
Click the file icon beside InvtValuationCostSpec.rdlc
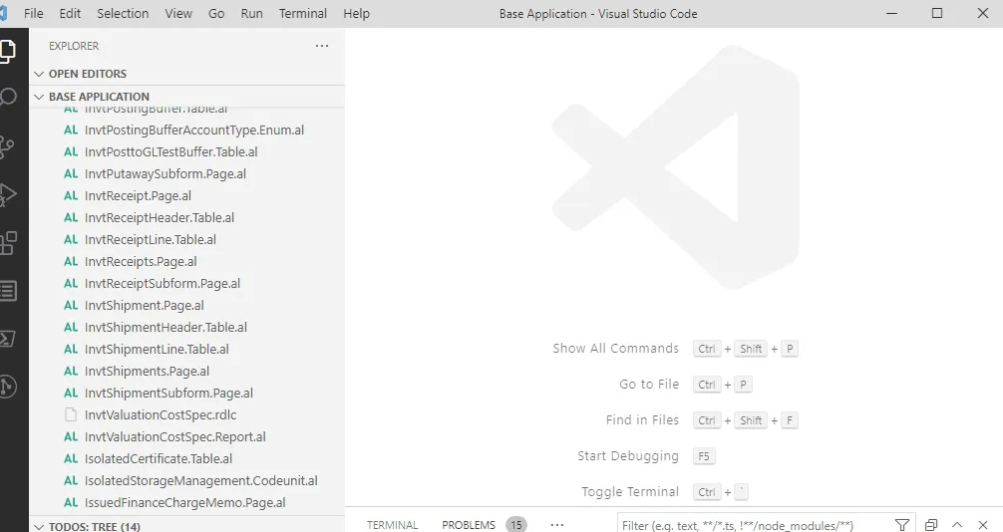(71, 415)
